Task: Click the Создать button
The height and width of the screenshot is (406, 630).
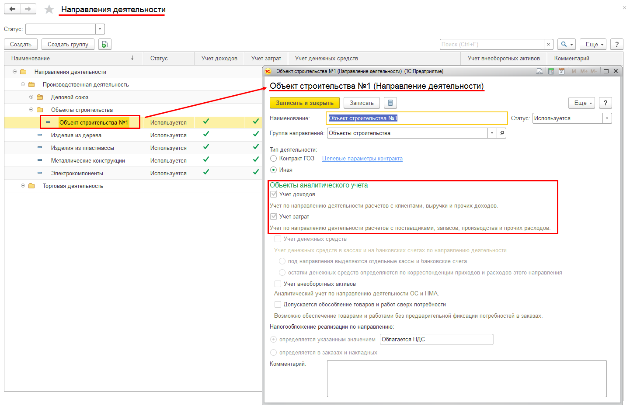Action: click(x=21, y=44)
